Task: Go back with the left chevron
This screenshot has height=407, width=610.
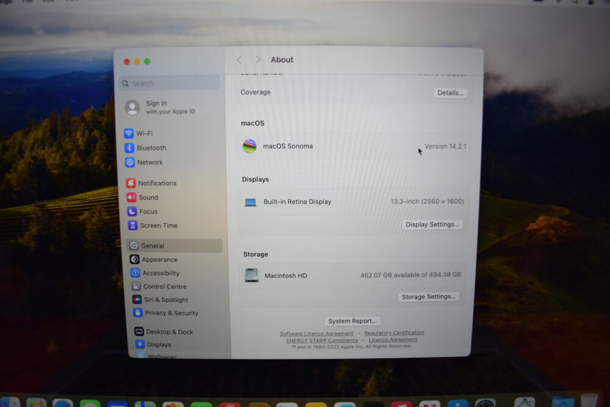Action: tap(239, 60)
